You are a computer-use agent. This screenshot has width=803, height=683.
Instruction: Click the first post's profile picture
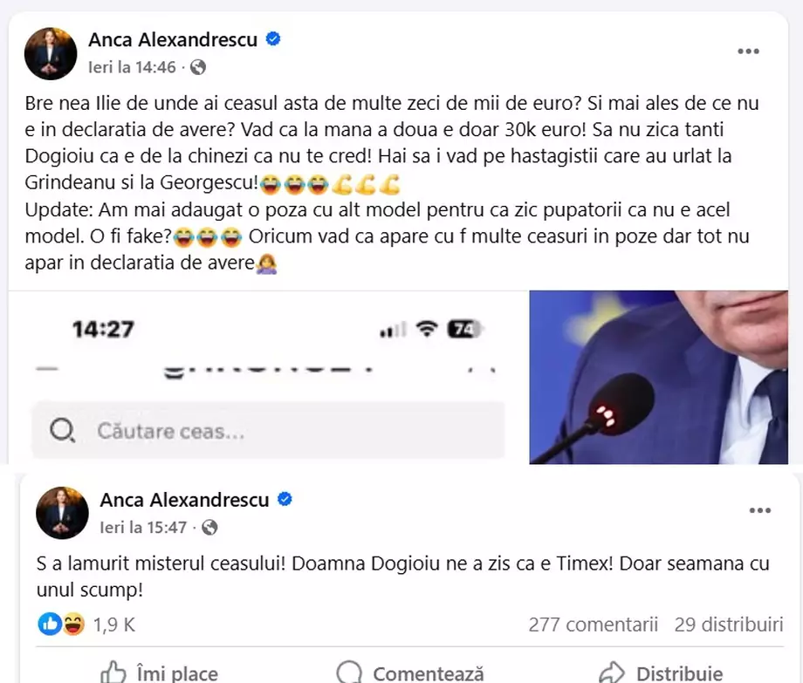coord(51,54)
